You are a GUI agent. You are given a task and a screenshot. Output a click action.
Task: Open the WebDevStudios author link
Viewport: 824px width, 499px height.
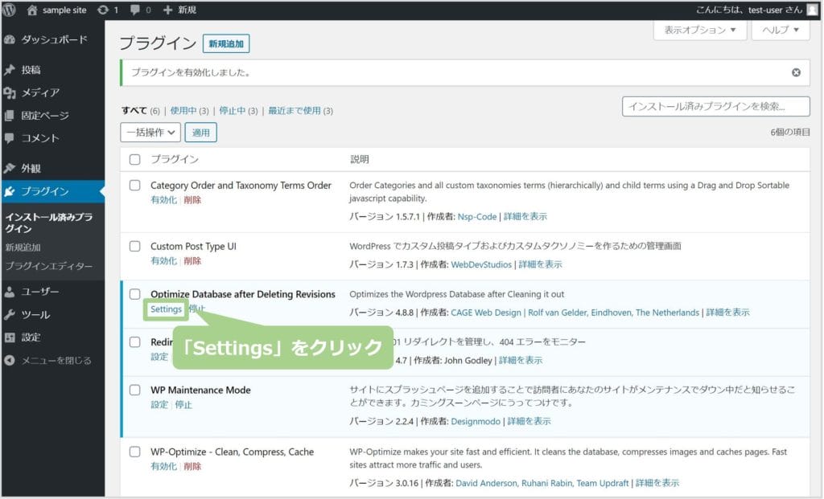click(x=481, y=264)
